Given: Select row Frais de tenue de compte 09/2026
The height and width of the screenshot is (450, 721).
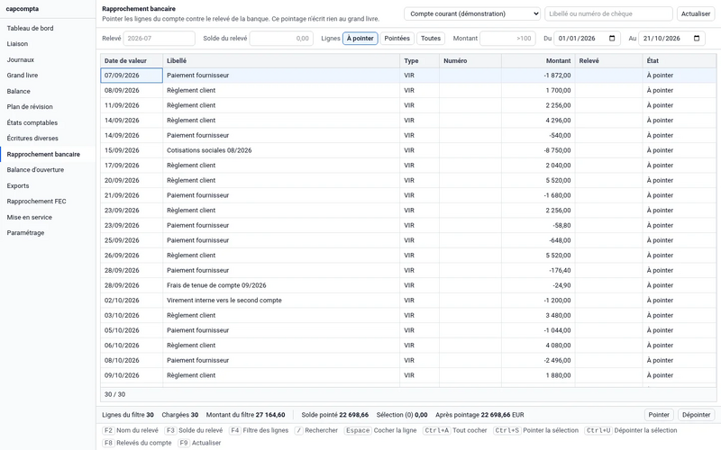Looking at the screenshot, I should pyautogui.click(x=408, y=285).
